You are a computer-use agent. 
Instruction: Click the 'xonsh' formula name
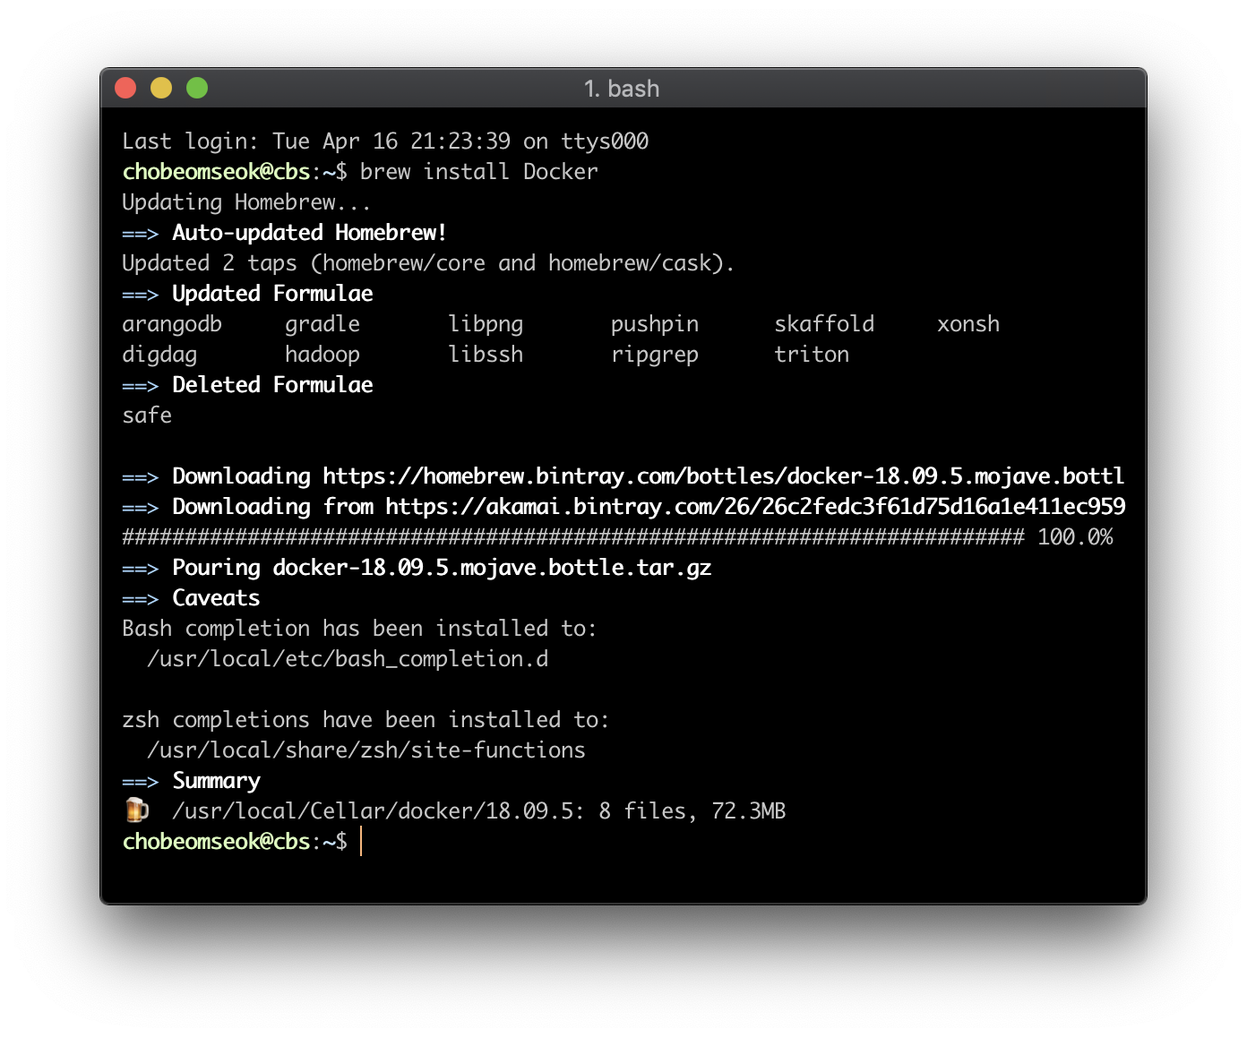coord(968,324)
